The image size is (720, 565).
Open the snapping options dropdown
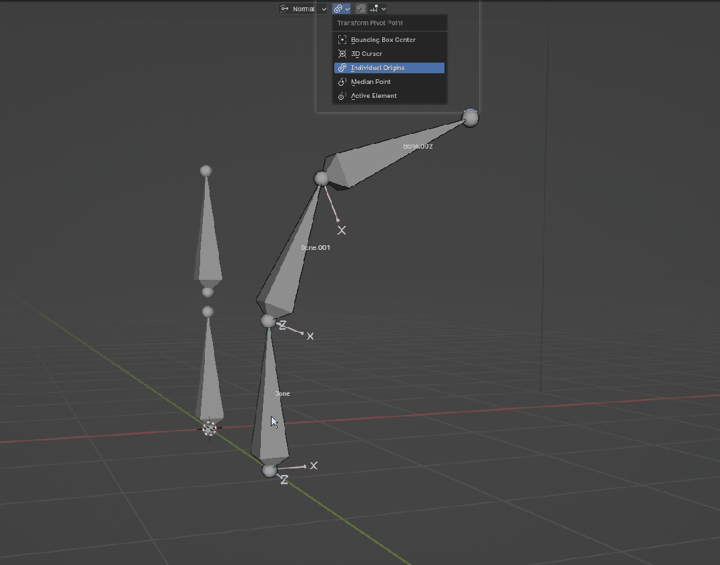378,9
